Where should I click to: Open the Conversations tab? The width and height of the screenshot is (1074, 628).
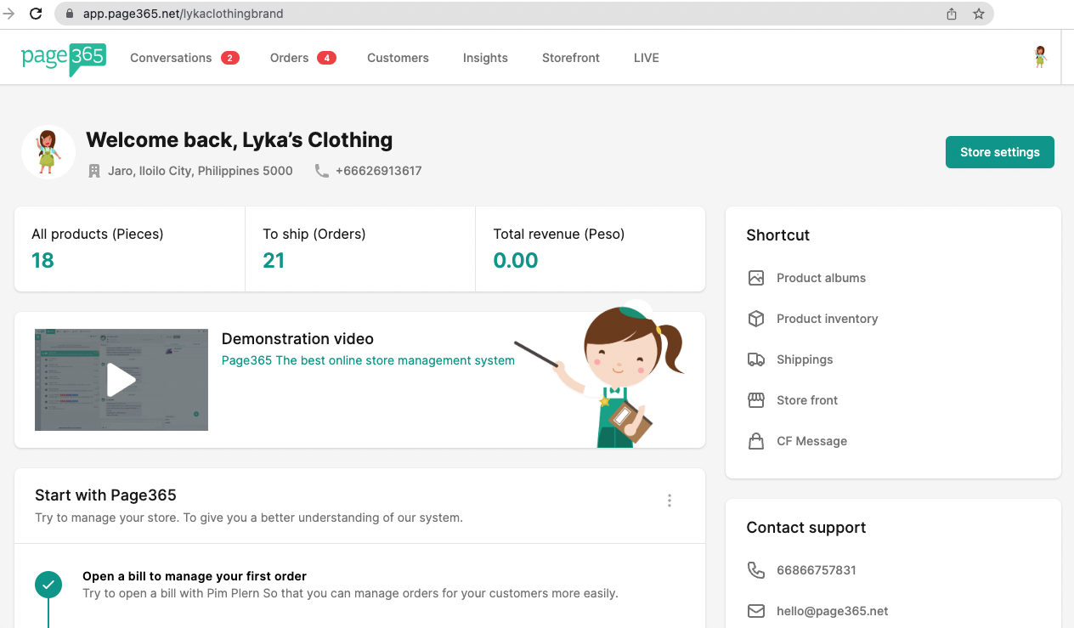point(171,58)
